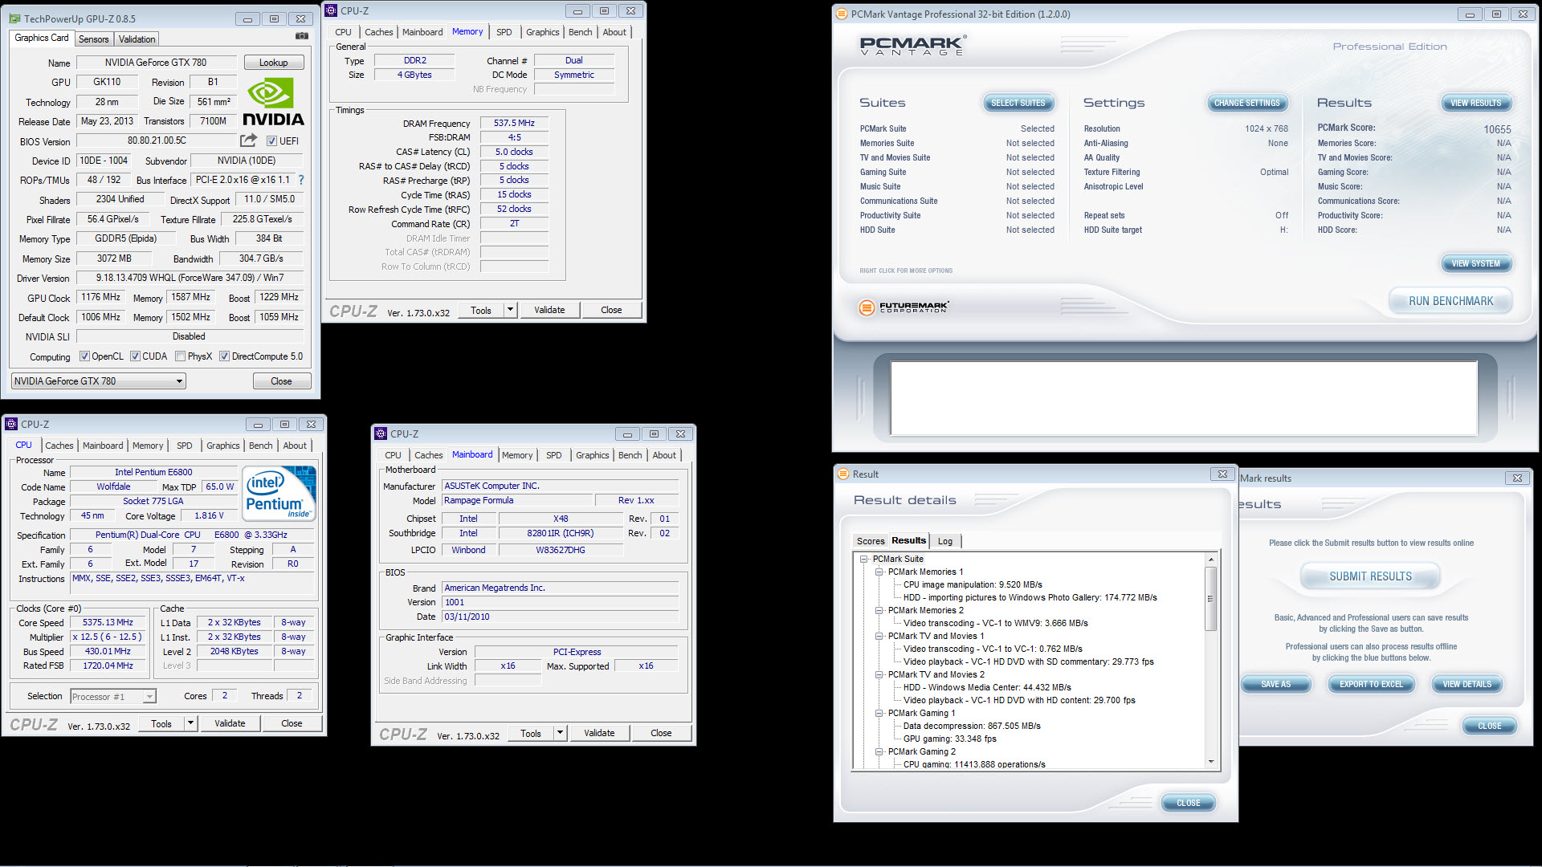Click the VIEW DETAILS button
The height and width of the screenshot is (867, 1542).
1467,684
